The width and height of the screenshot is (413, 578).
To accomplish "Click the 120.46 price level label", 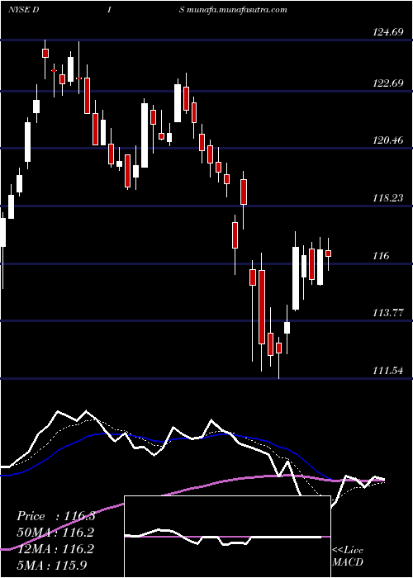I will click(x=388, y=140).
